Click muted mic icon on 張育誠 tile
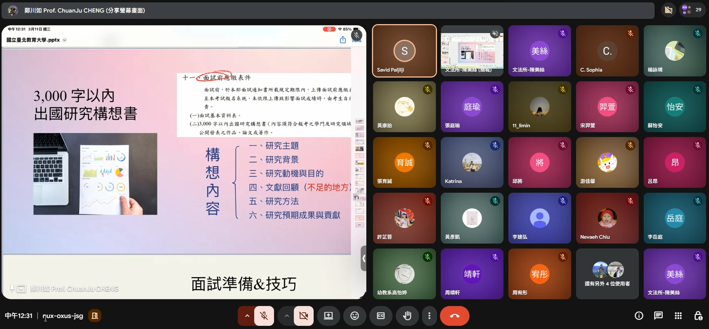 [x=428, y=145]
